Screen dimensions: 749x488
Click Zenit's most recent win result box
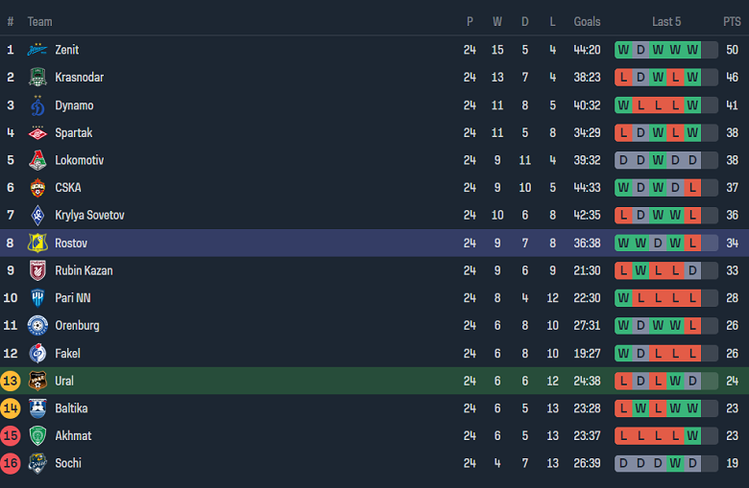(x=692, y=50)
